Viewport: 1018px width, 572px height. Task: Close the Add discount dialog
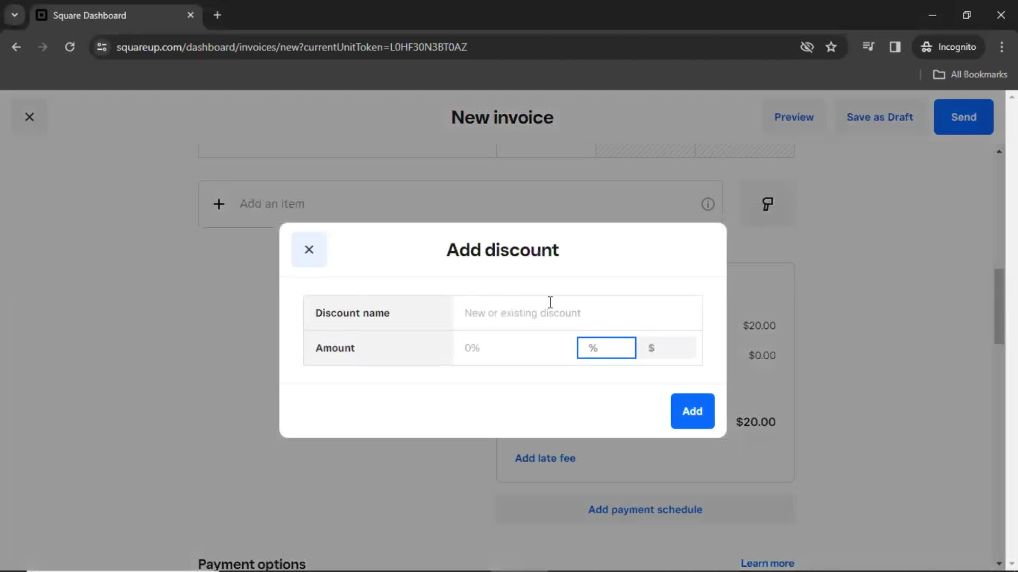(x=309, y=249)
